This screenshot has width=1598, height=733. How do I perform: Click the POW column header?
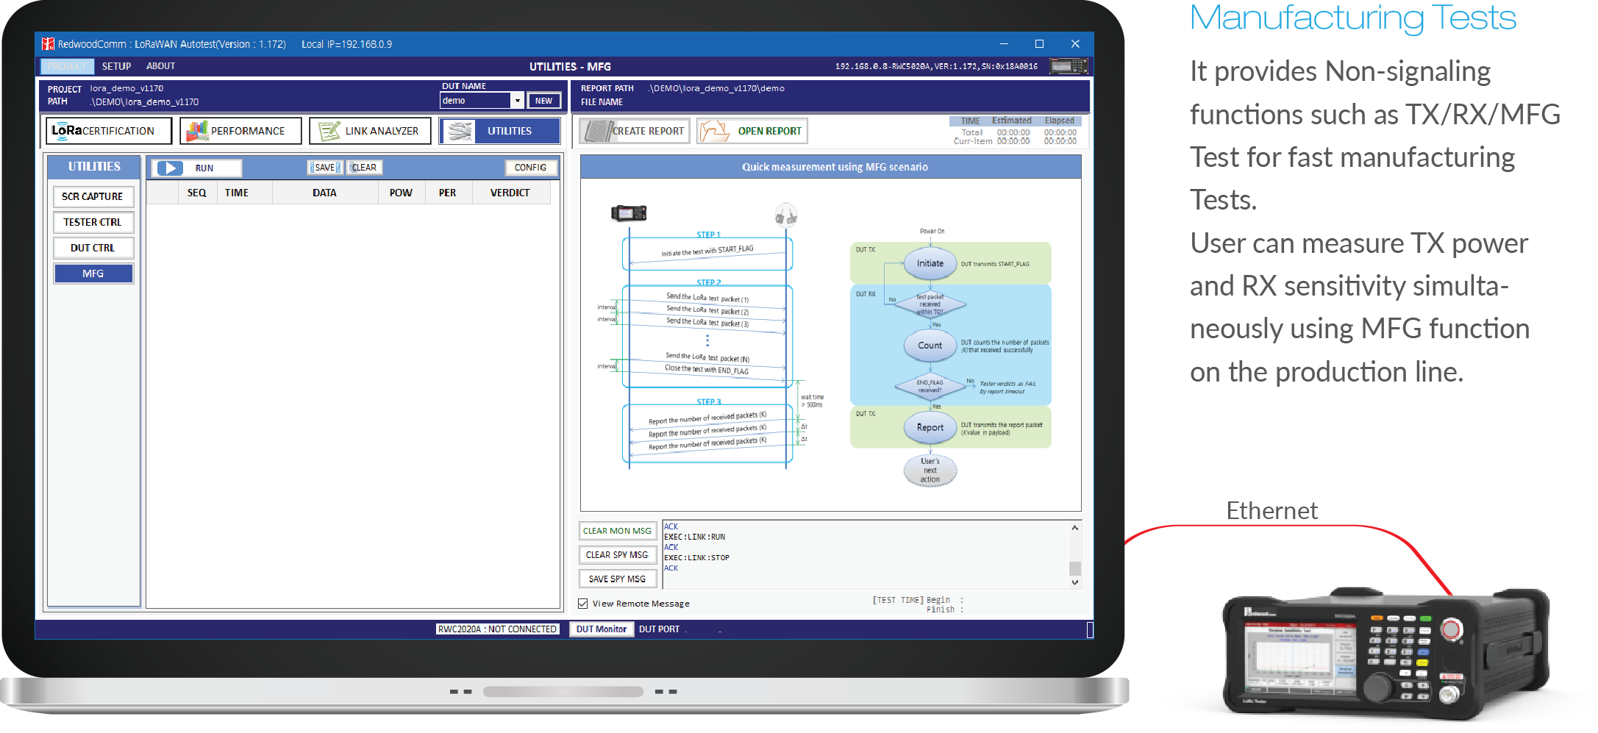(x=401, y=193)
